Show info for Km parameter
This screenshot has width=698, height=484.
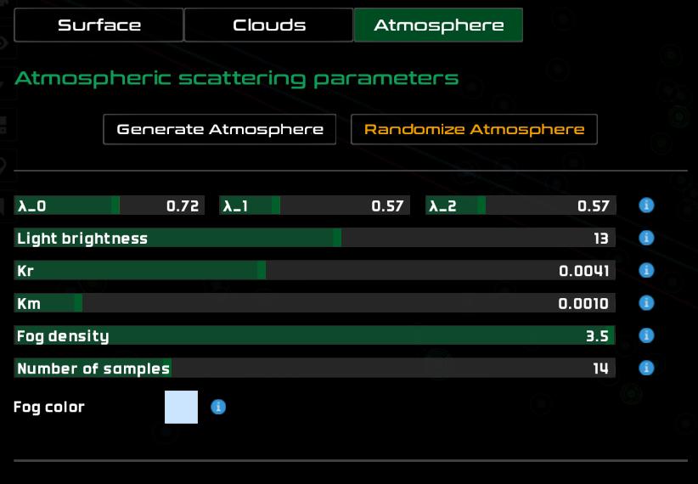[646, 303]
